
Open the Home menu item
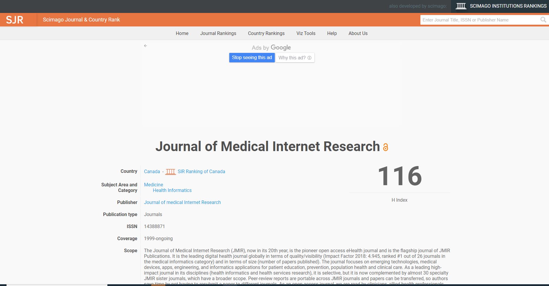click(182, 34)
